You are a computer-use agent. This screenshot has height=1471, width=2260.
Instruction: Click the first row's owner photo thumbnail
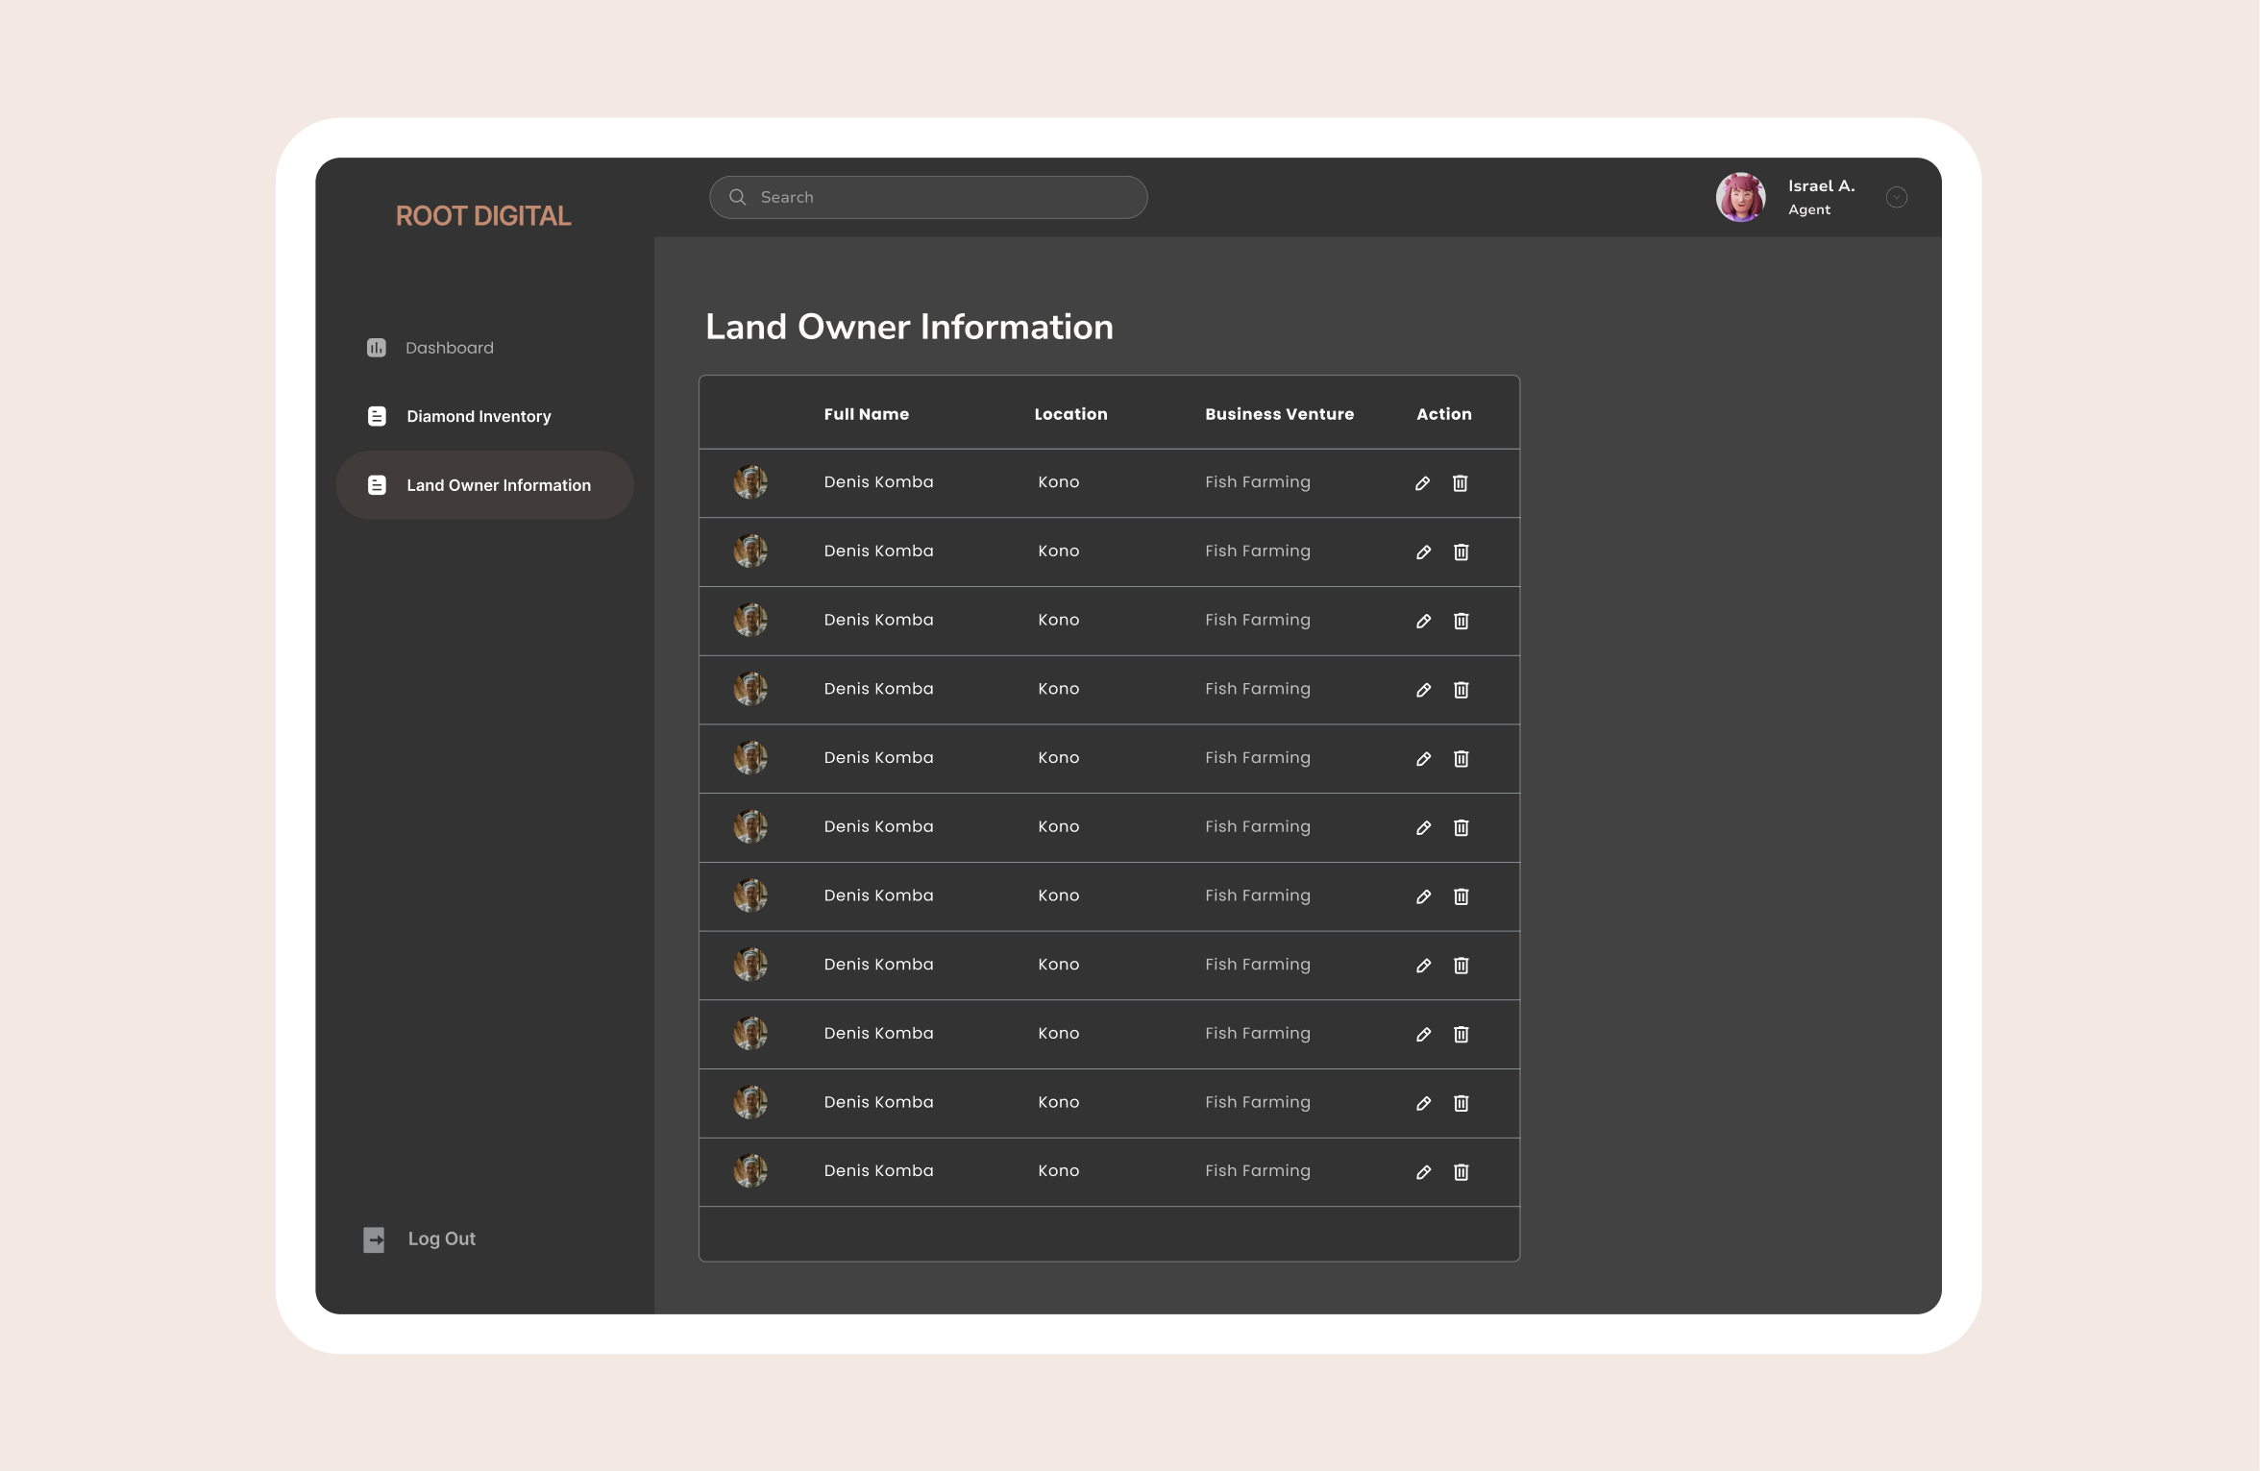click(x=750, y=482)
